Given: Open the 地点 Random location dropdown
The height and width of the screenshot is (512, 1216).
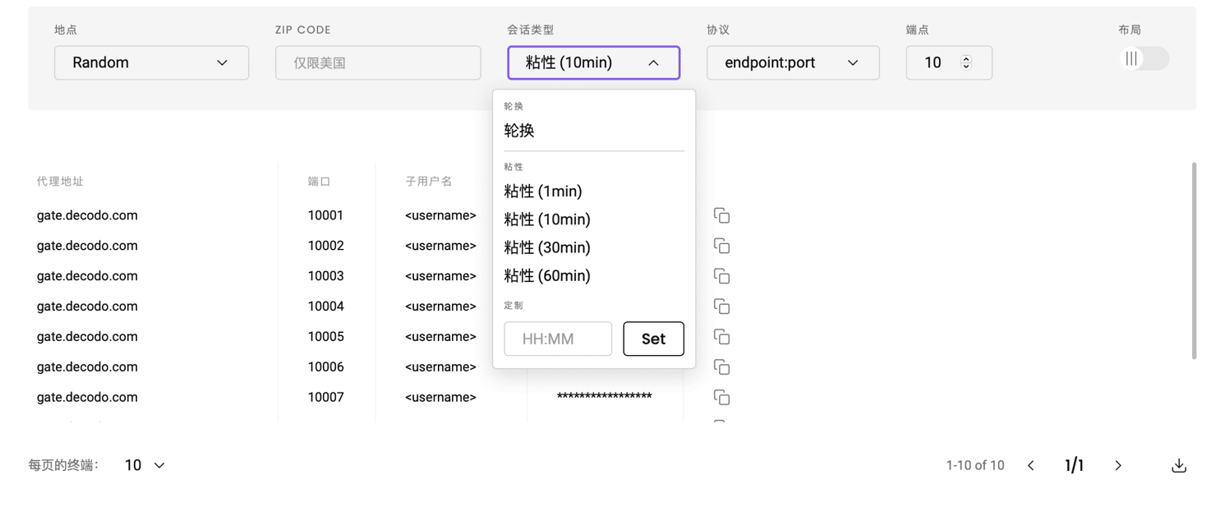Looking at the screenshot, I should tap(151, 62).
